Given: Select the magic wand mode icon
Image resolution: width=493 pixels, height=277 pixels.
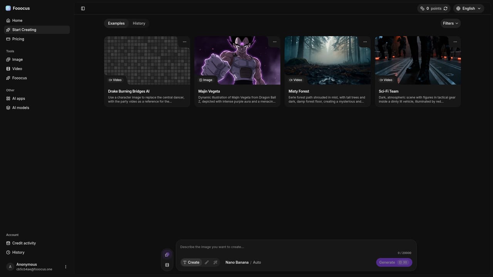Looking at the screenshot, I should point(215,262).
